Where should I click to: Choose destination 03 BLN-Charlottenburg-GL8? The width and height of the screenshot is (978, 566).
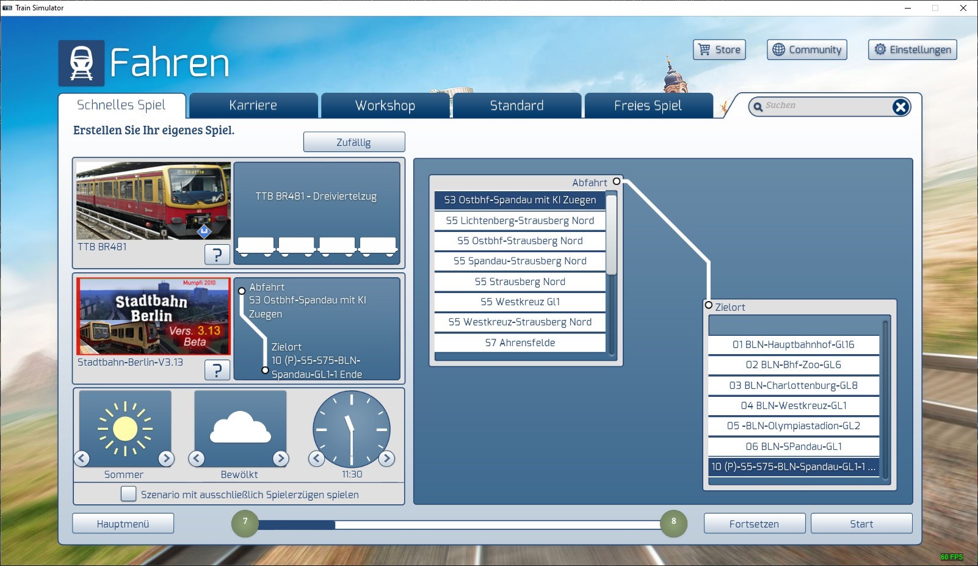pyautogui.click(x=794, y=385)
